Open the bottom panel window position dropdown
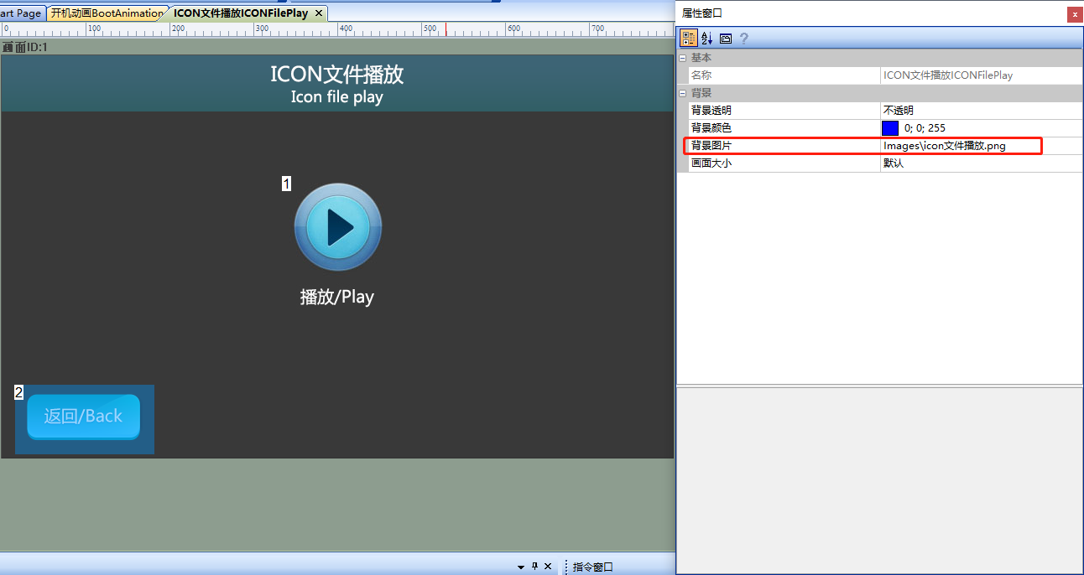This screenshot has width=1084, height=575. pyautogui.click(x=521, y=567)
